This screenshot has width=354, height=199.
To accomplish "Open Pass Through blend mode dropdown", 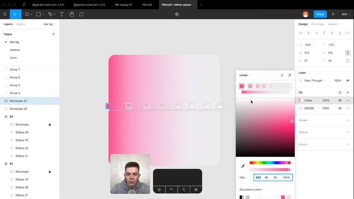I will click(315, 81).
